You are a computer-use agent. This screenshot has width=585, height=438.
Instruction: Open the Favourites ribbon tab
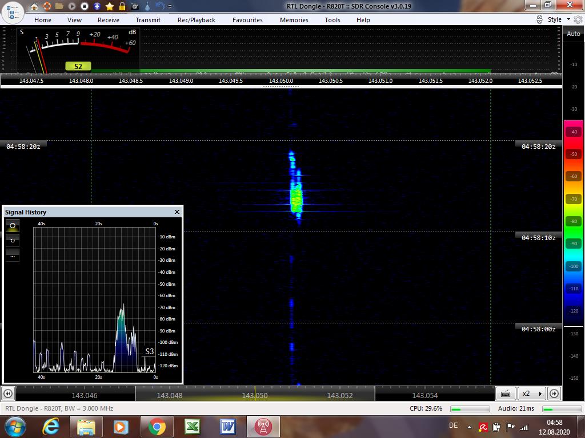247,20
